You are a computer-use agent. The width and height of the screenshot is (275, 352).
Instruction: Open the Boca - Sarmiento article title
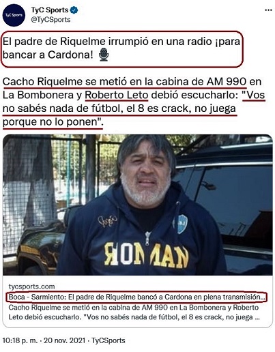pyautogui.click(x=136, y=297)
